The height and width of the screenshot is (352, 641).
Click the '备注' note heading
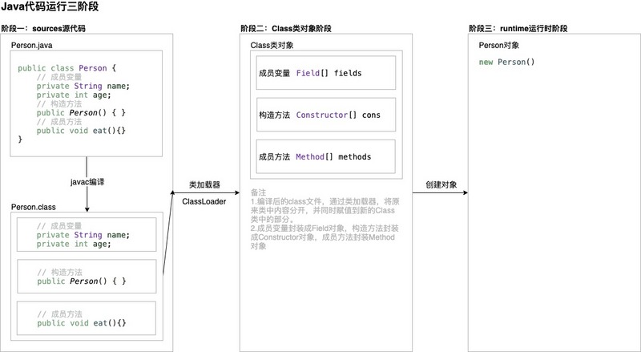point(258,192)
